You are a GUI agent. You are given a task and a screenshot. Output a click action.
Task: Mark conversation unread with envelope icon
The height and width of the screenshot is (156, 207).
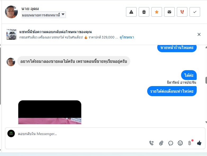pyautogui.click(x=169, y=12)
